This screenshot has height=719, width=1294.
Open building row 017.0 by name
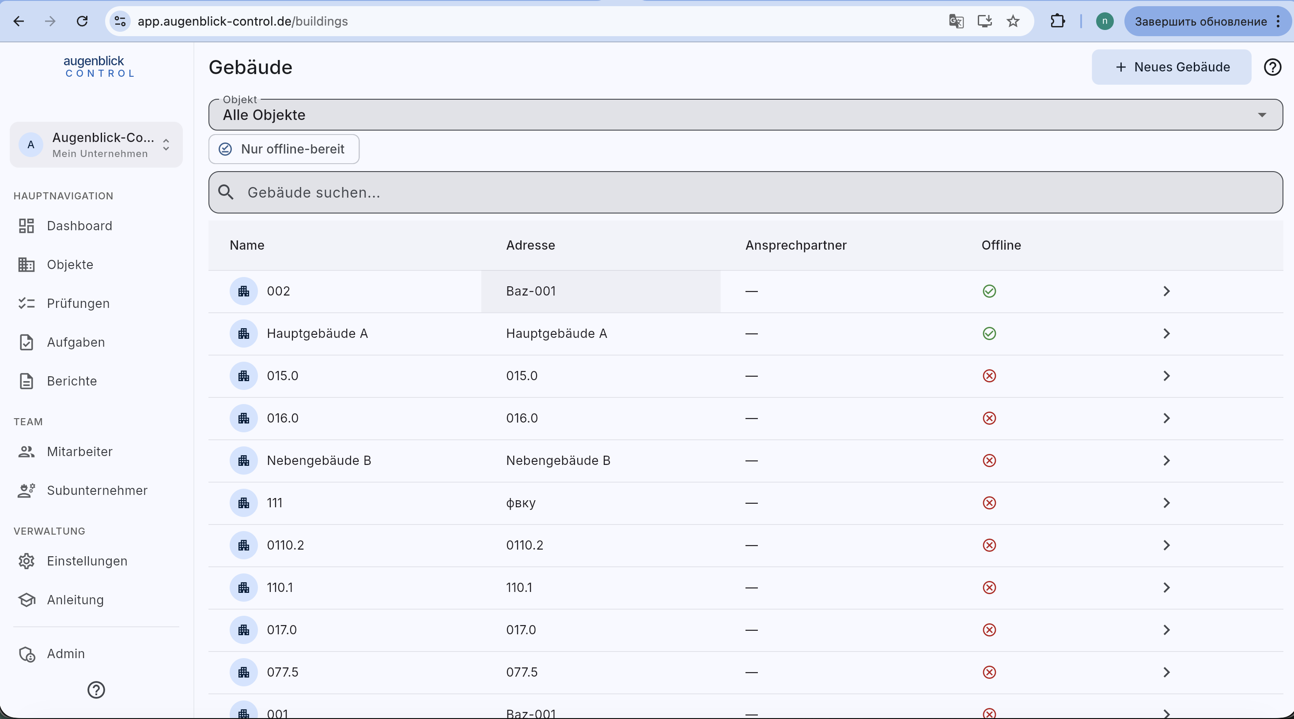281,630
